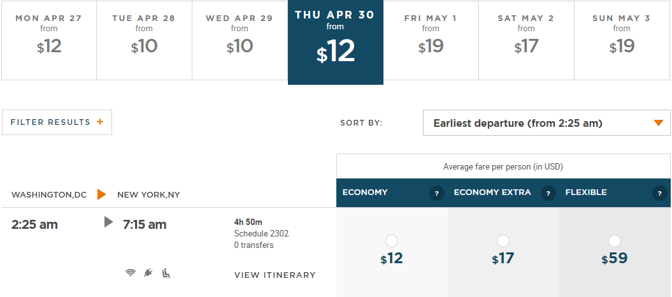Open the Flexible fare help icon

pyautogui.click(x=659, y=193)
